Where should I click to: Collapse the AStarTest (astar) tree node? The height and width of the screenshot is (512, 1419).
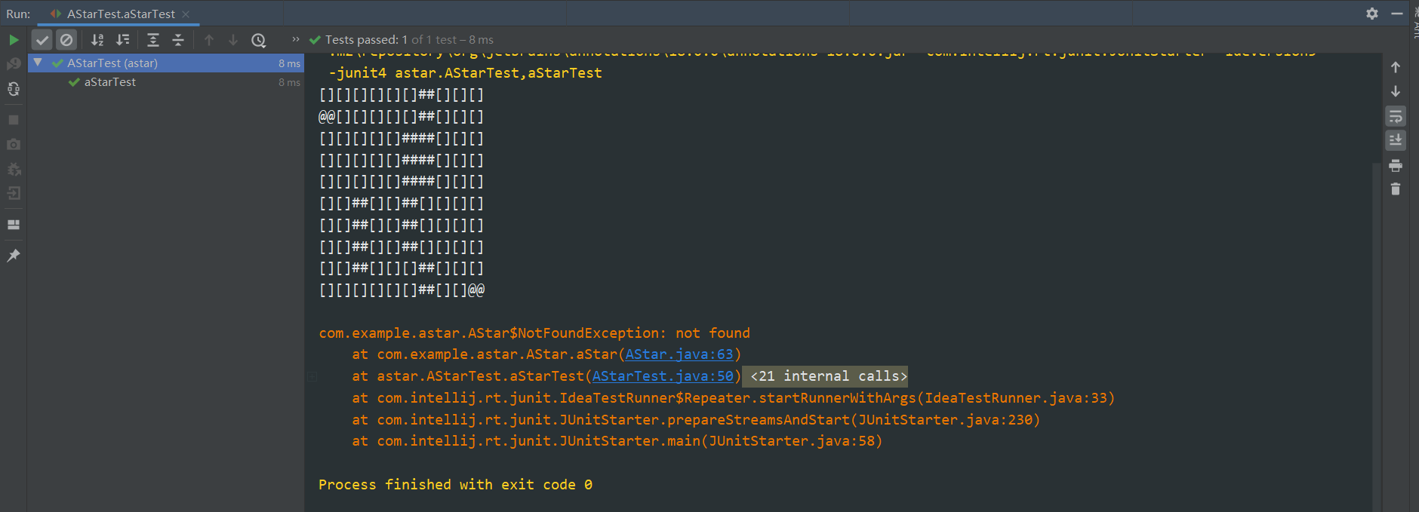click(38, 63)
